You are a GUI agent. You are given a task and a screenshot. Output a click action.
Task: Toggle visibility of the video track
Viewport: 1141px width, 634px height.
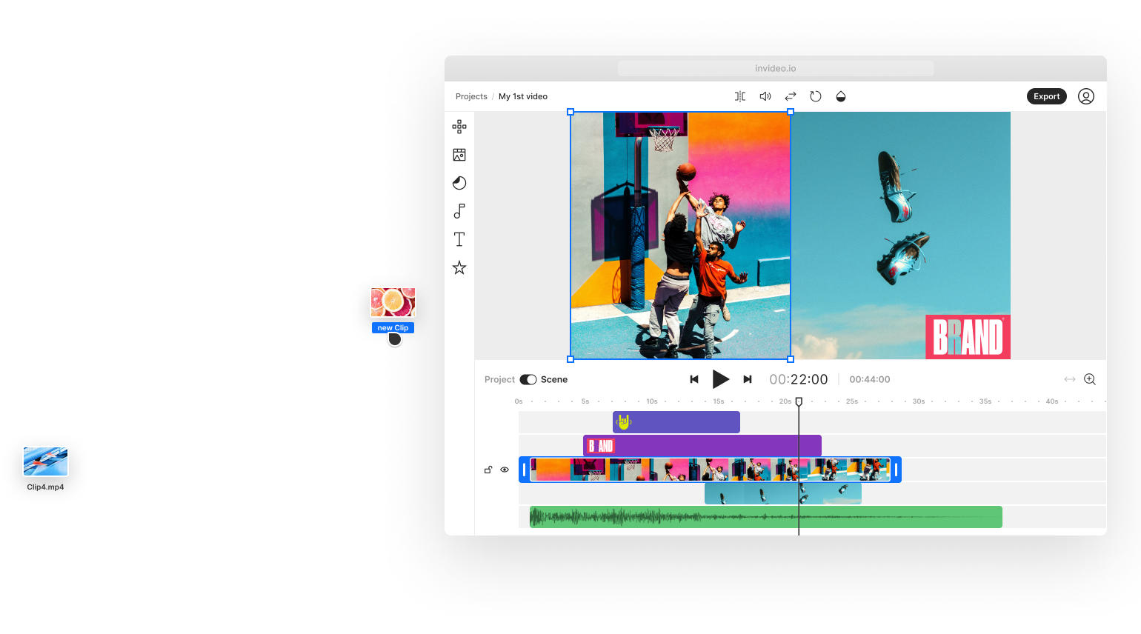tap(505, 470)
